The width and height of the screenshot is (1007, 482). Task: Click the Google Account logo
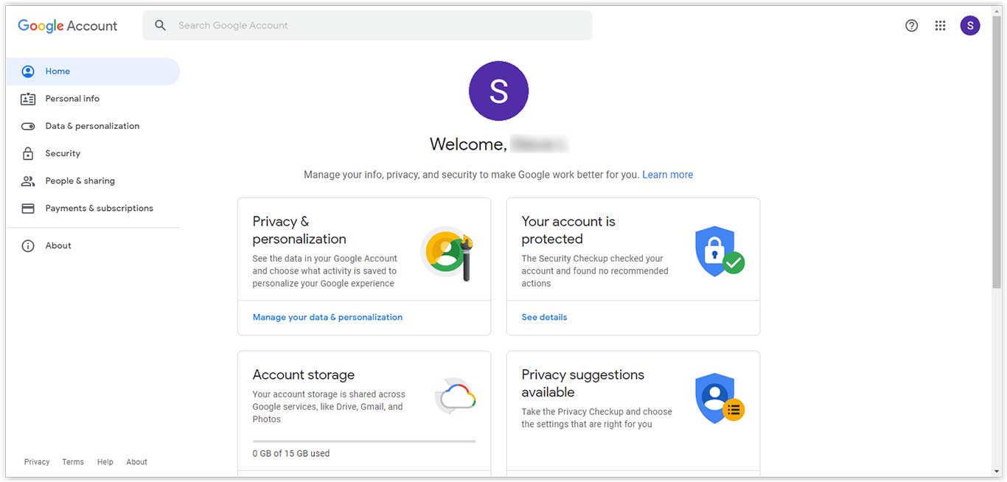[x=68, y=26]
